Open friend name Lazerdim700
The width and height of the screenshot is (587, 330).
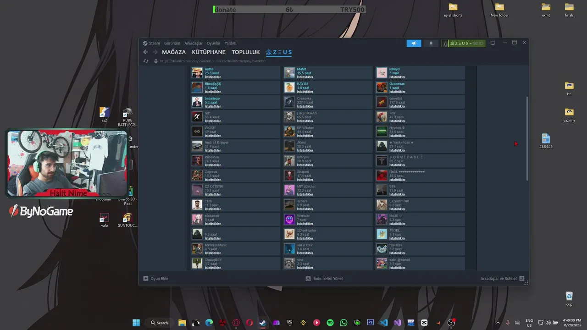pos(399,201)
